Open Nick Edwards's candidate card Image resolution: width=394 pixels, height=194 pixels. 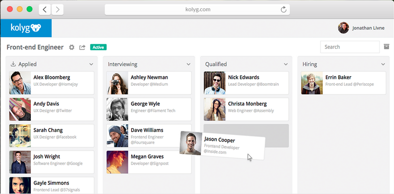(246, 83)
